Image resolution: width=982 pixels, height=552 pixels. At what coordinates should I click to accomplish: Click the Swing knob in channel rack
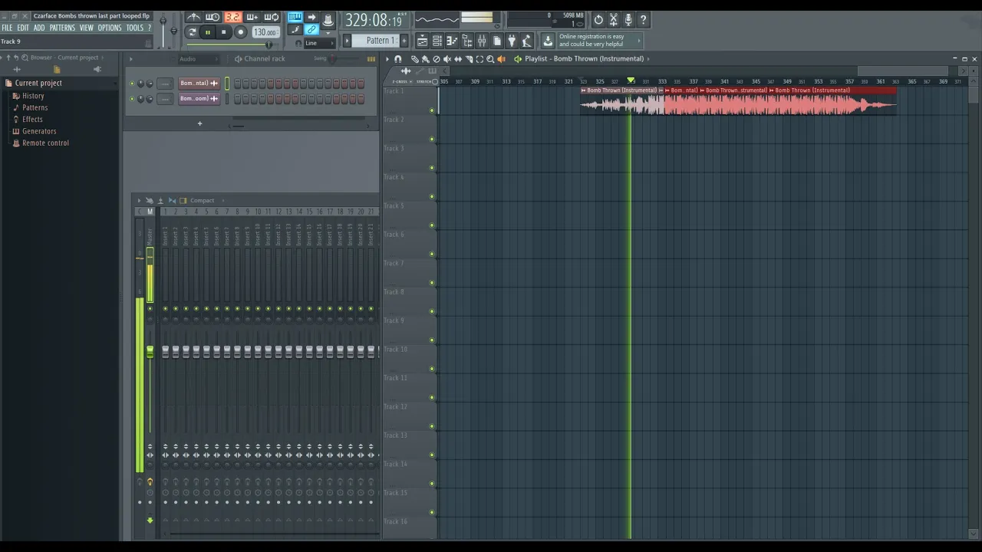[x=332, y=59]
